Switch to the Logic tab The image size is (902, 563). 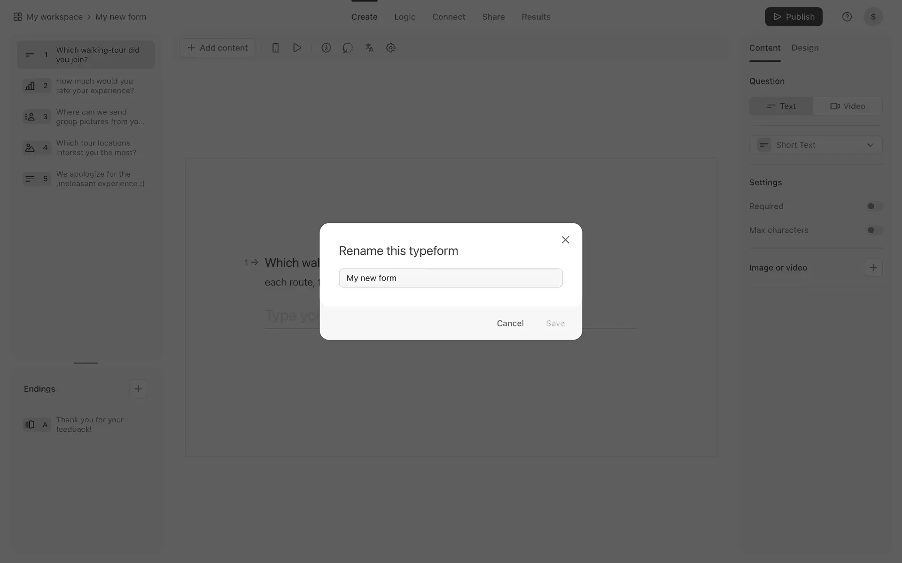tap(404, 17)
